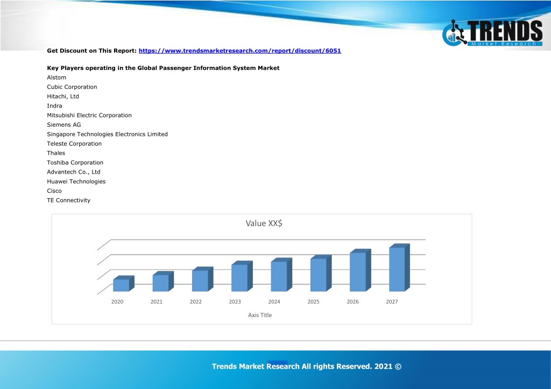Screen dimensions: 551x389
Task: Select the 2020 bar in the chart
Action: point(124,284)
